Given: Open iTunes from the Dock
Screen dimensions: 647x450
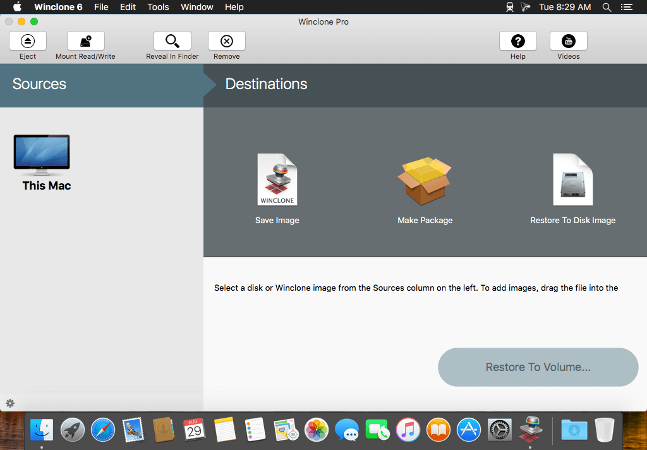Looking at the screenshot, I should point(408,430).
